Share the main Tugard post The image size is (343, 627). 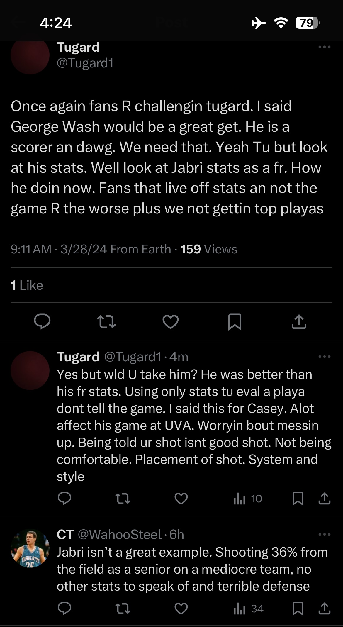299,321
